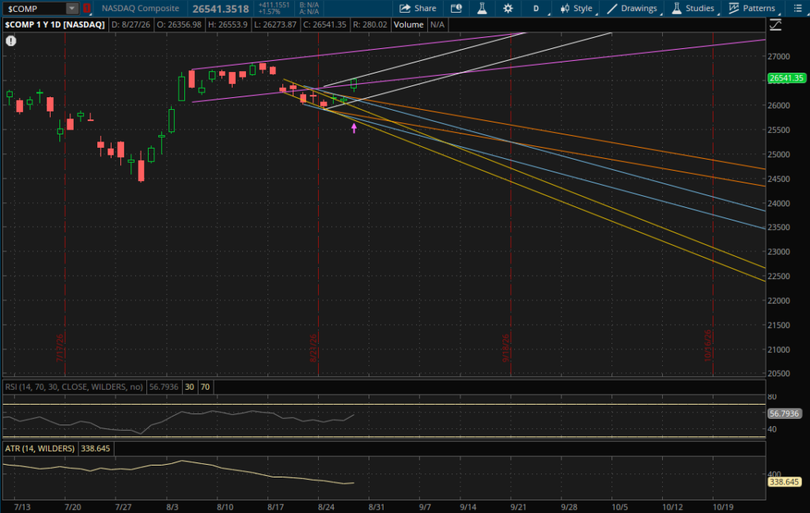
Task: Click the exclamation alert icon on chart
Action: coord(11,41)
